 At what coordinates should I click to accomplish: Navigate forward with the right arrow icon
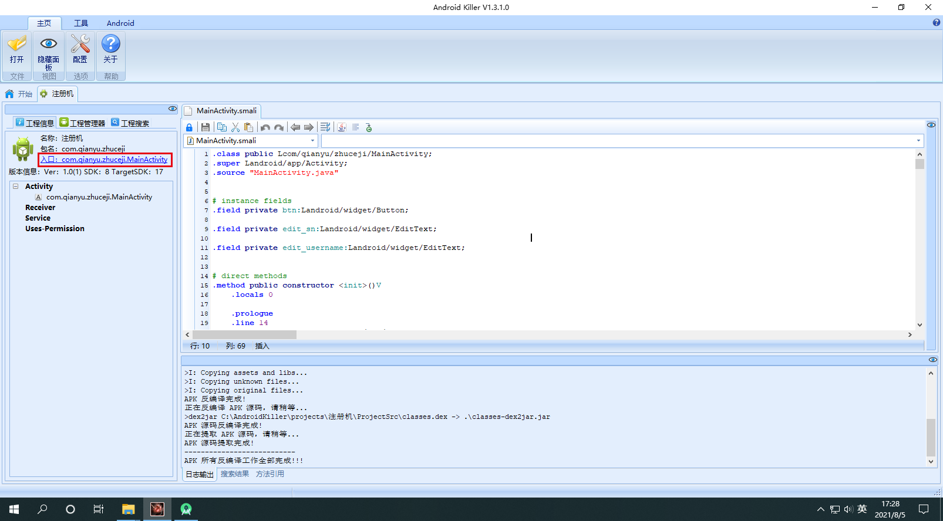(309, 127)
